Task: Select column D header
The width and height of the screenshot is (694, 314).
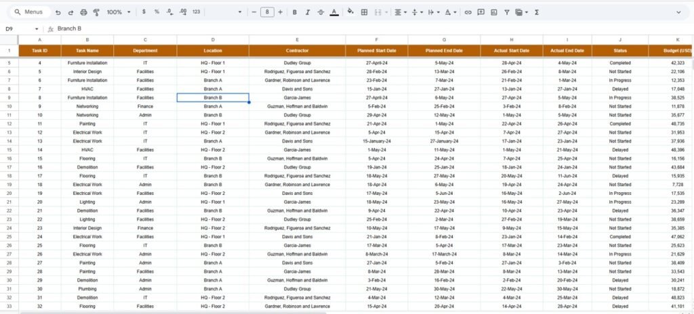Action: tap(213, 40)
